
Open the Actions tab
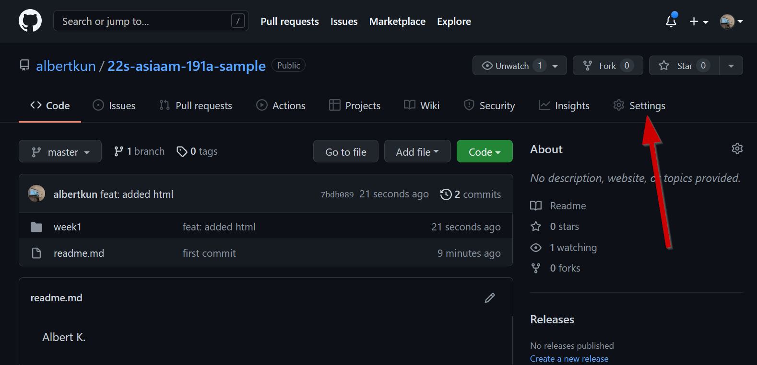[281, 106]
